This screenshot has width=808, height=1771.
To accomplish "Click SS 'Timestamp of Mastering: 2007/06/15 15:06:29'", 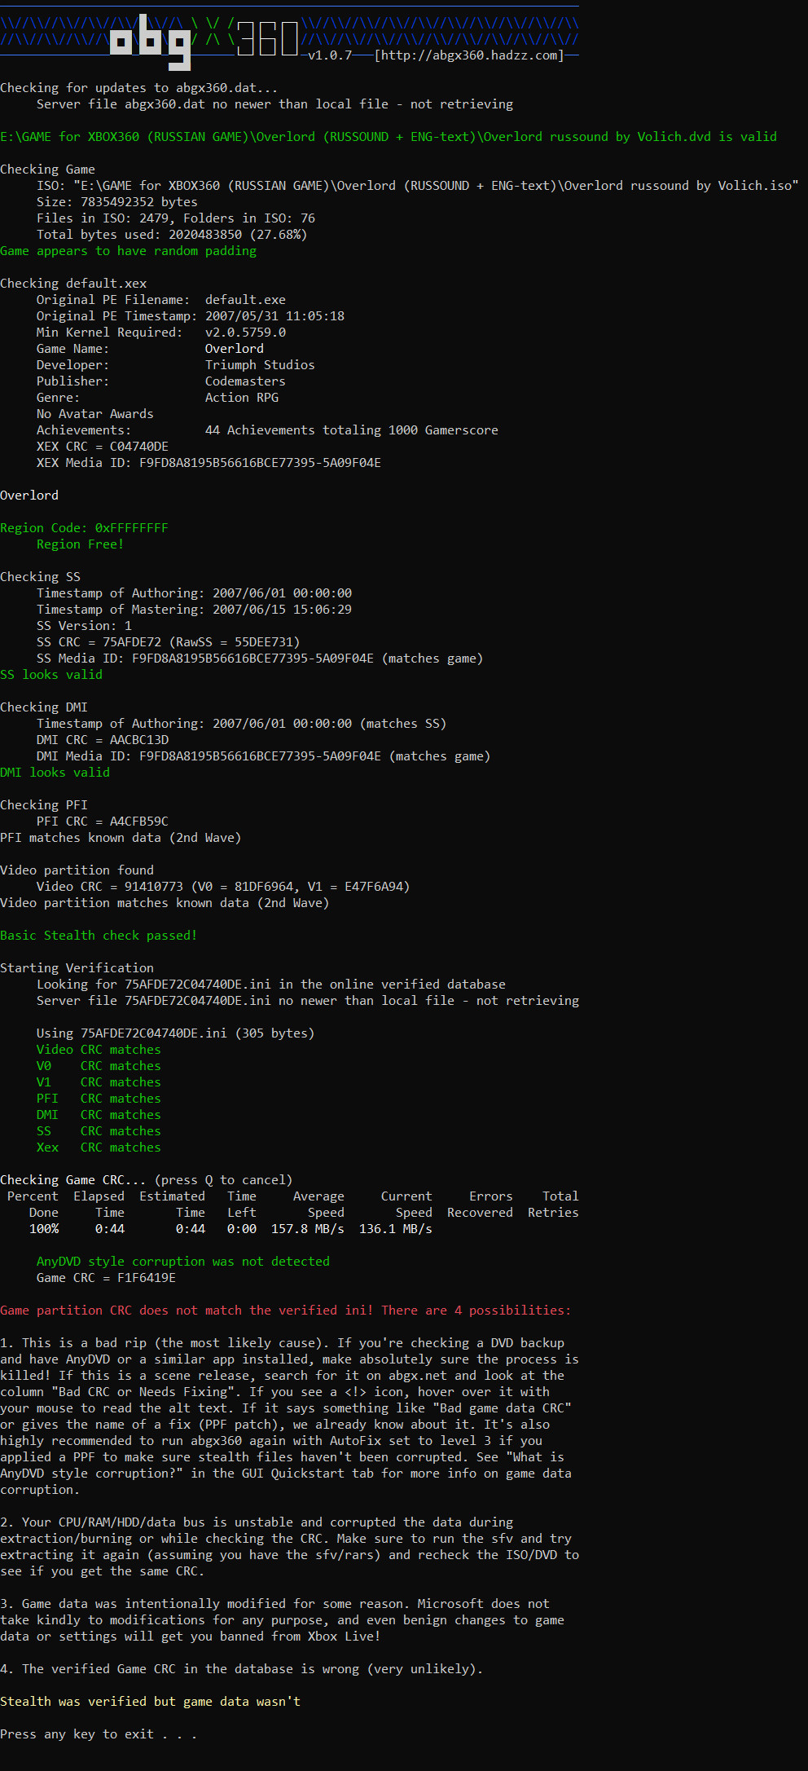I will point(194,610).
